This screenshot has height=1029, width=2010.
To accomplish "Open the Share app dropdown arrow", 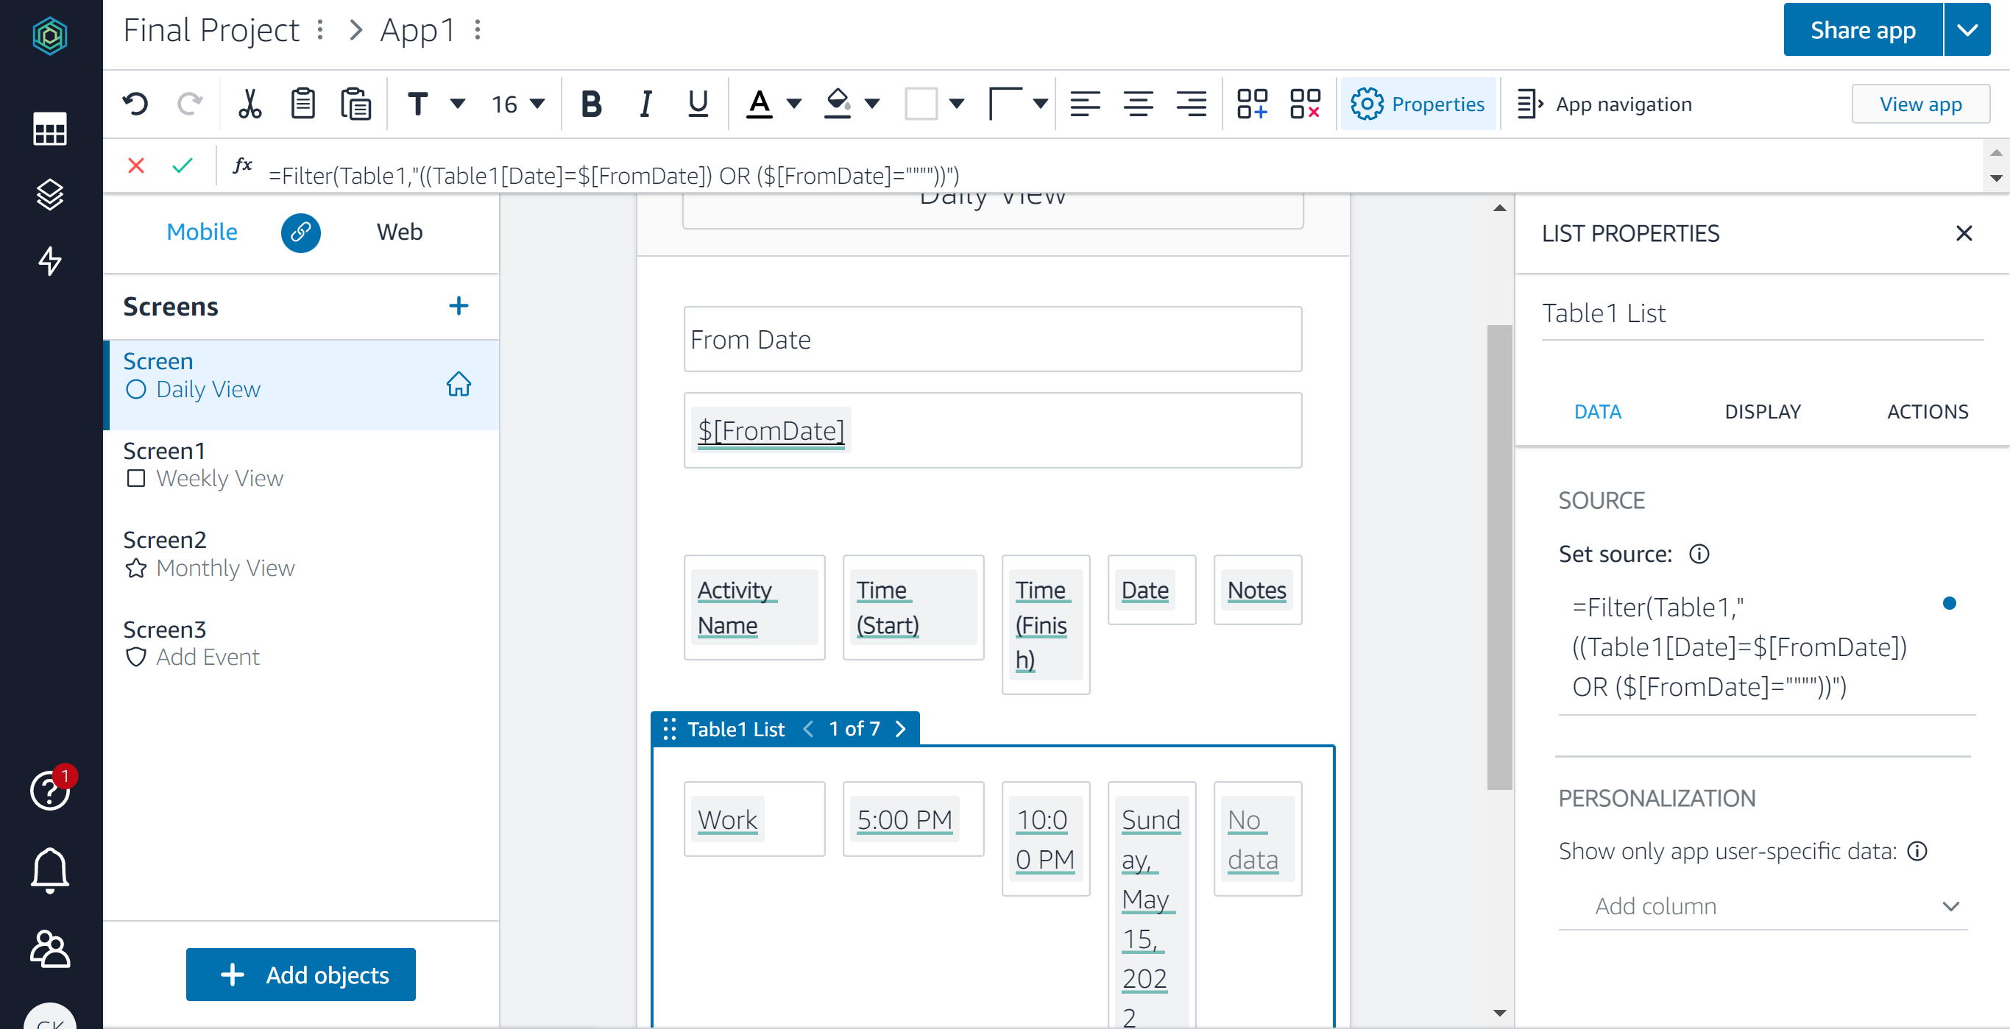I will tap(1968, 29).
